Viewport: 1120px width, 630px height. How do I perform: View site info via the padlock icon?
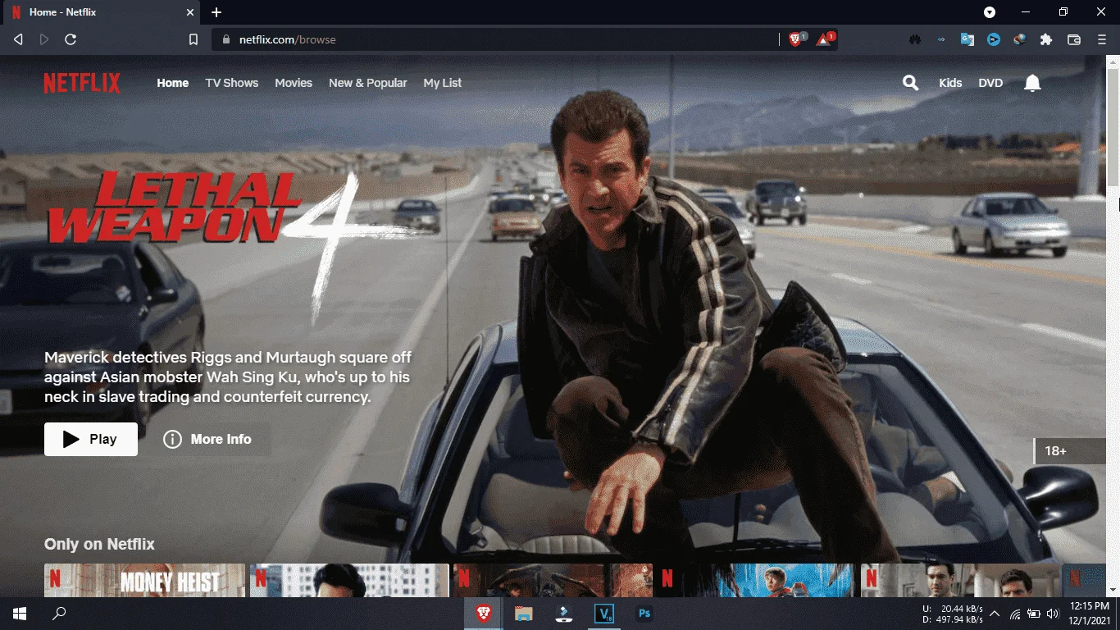click(x=225, y=39)
